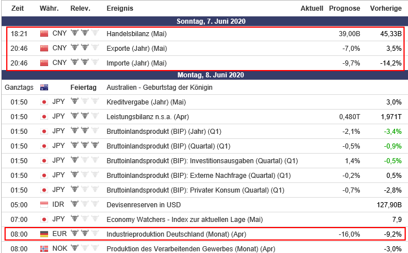Open the Handelsbilanz (Mai) event
This screenshot has height=253, width=408.
coord(136,34)
